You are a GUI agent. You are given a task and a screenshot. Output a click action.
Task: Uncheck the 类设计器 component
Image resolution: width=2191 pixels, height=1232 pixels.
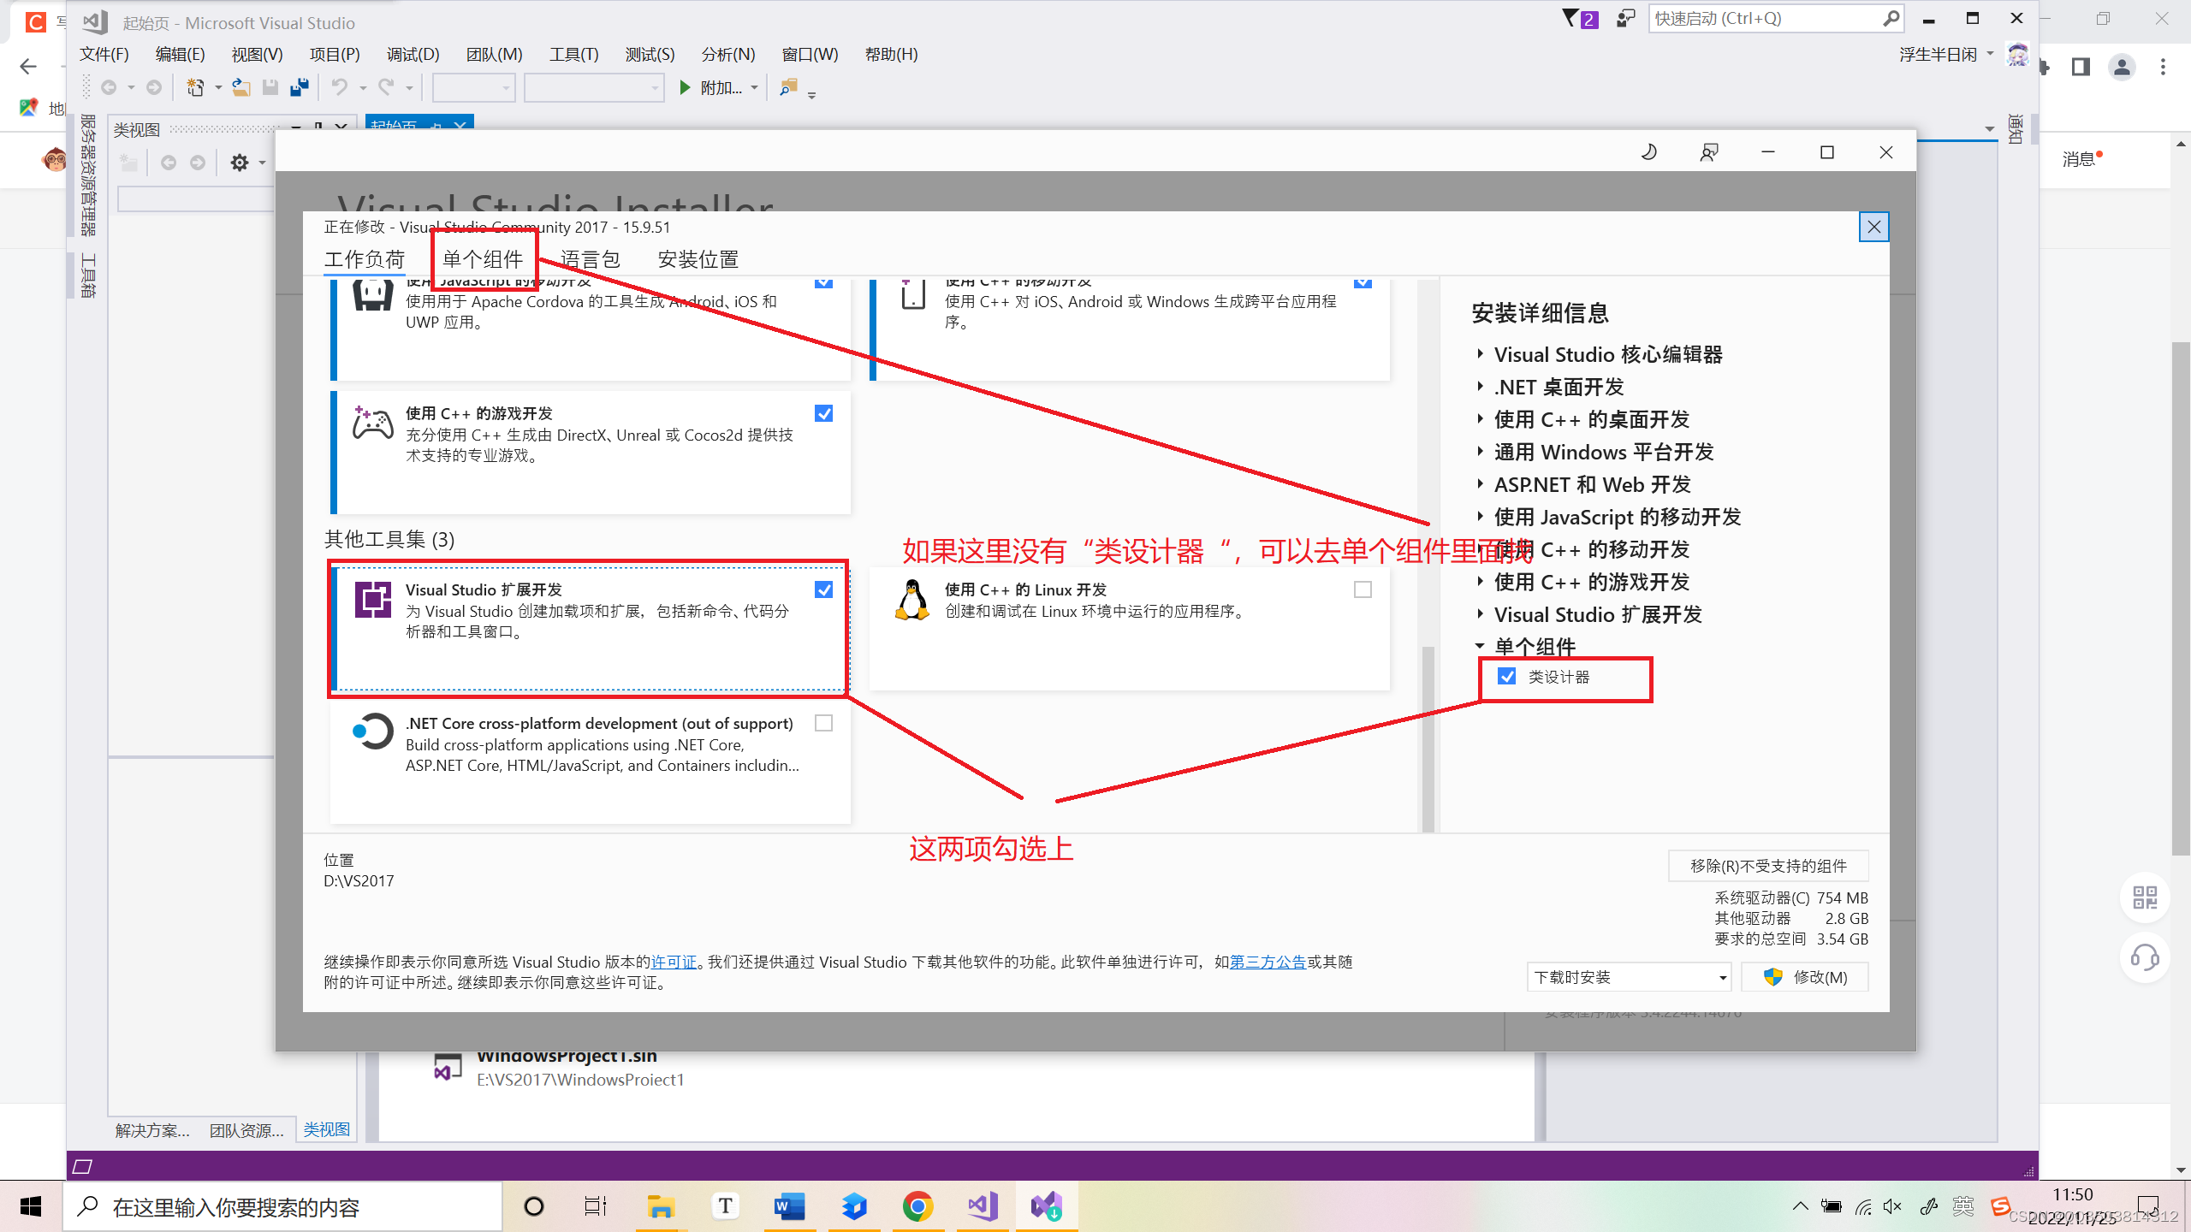pos(1506,677)
